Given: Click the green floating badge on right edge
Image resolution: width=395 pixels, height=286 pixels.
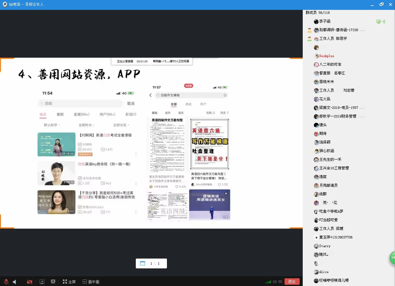Looking at the screenshot, I should coord(392,258).
